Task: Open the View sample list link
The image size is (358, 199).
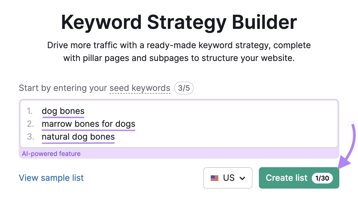Action: 51,178
